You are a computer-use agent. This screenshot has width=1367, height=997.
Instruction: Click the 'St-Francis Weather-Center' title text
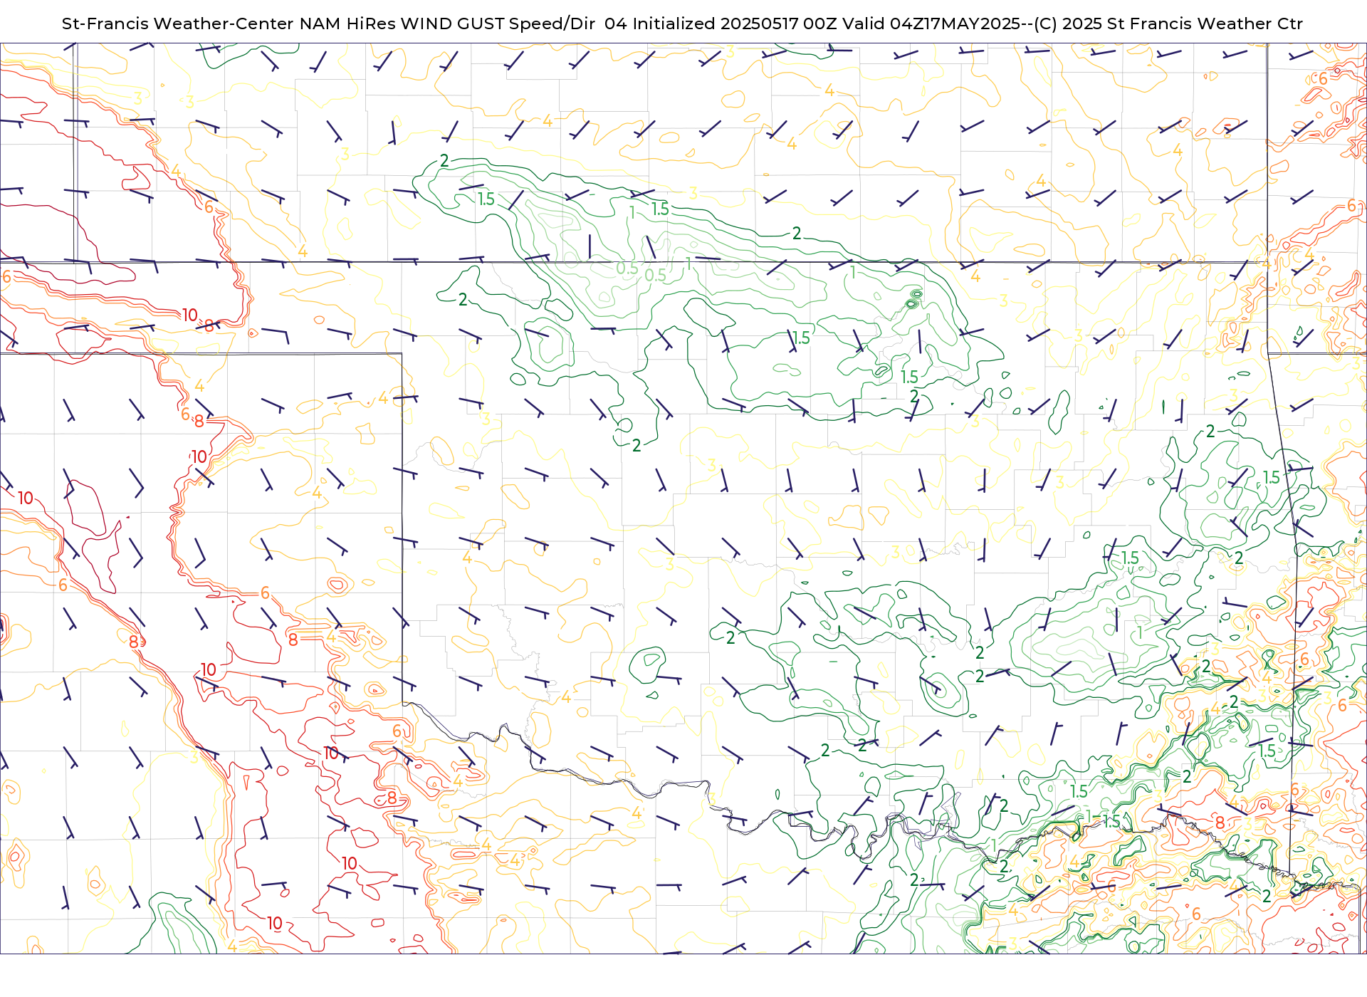[178, 24]
